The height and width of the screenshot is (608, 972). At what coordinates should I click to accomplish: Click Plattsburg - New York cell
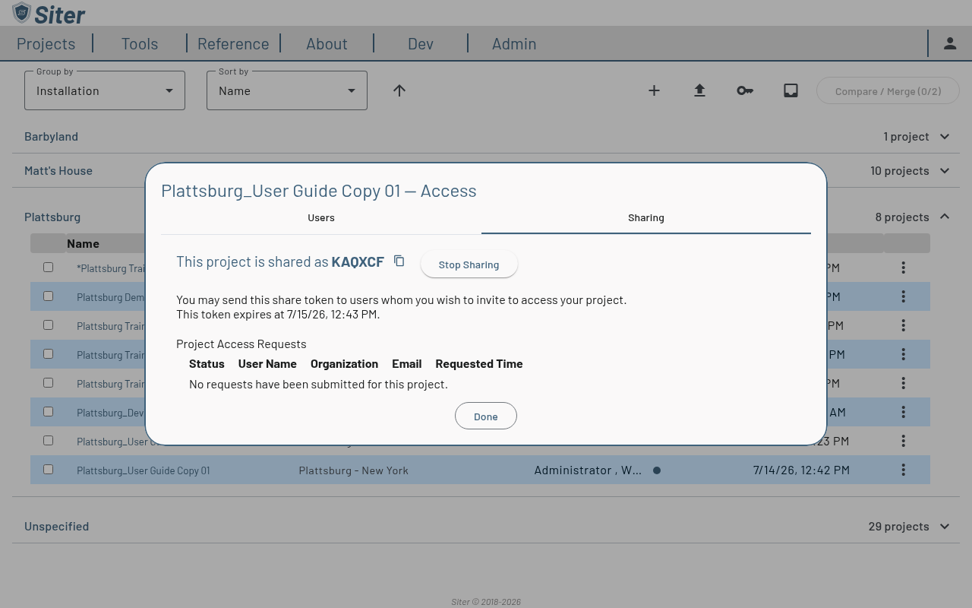tap(354, 470)
